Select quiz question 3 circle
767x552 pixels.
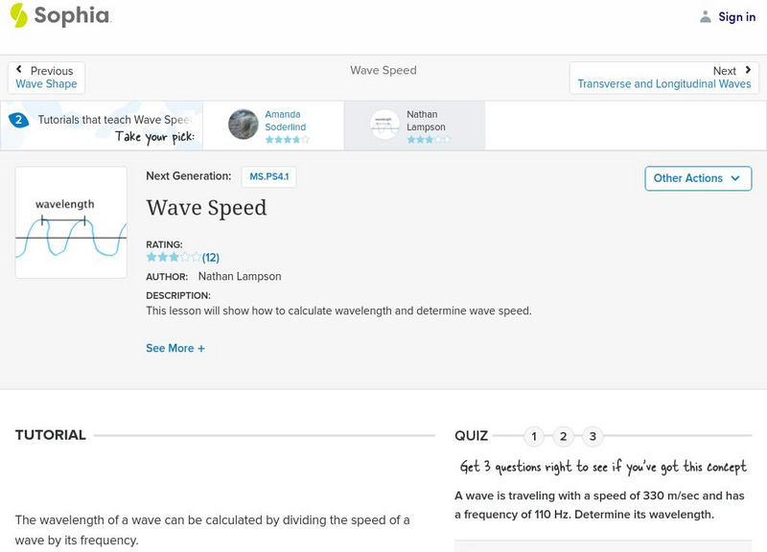coord(593,437)
